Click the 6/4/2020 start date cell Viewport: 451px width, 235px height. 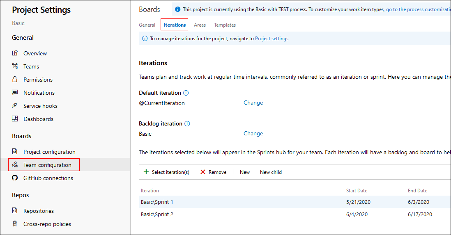pos(357,214)
